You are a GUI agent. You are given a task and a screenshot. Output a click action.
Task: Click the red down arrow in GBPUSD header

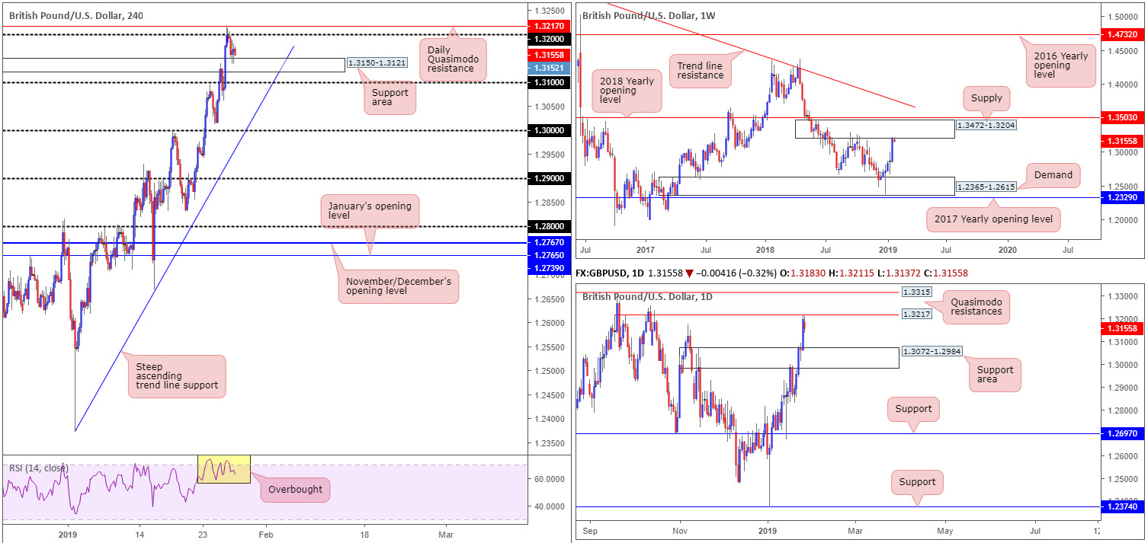pos(690,273)
